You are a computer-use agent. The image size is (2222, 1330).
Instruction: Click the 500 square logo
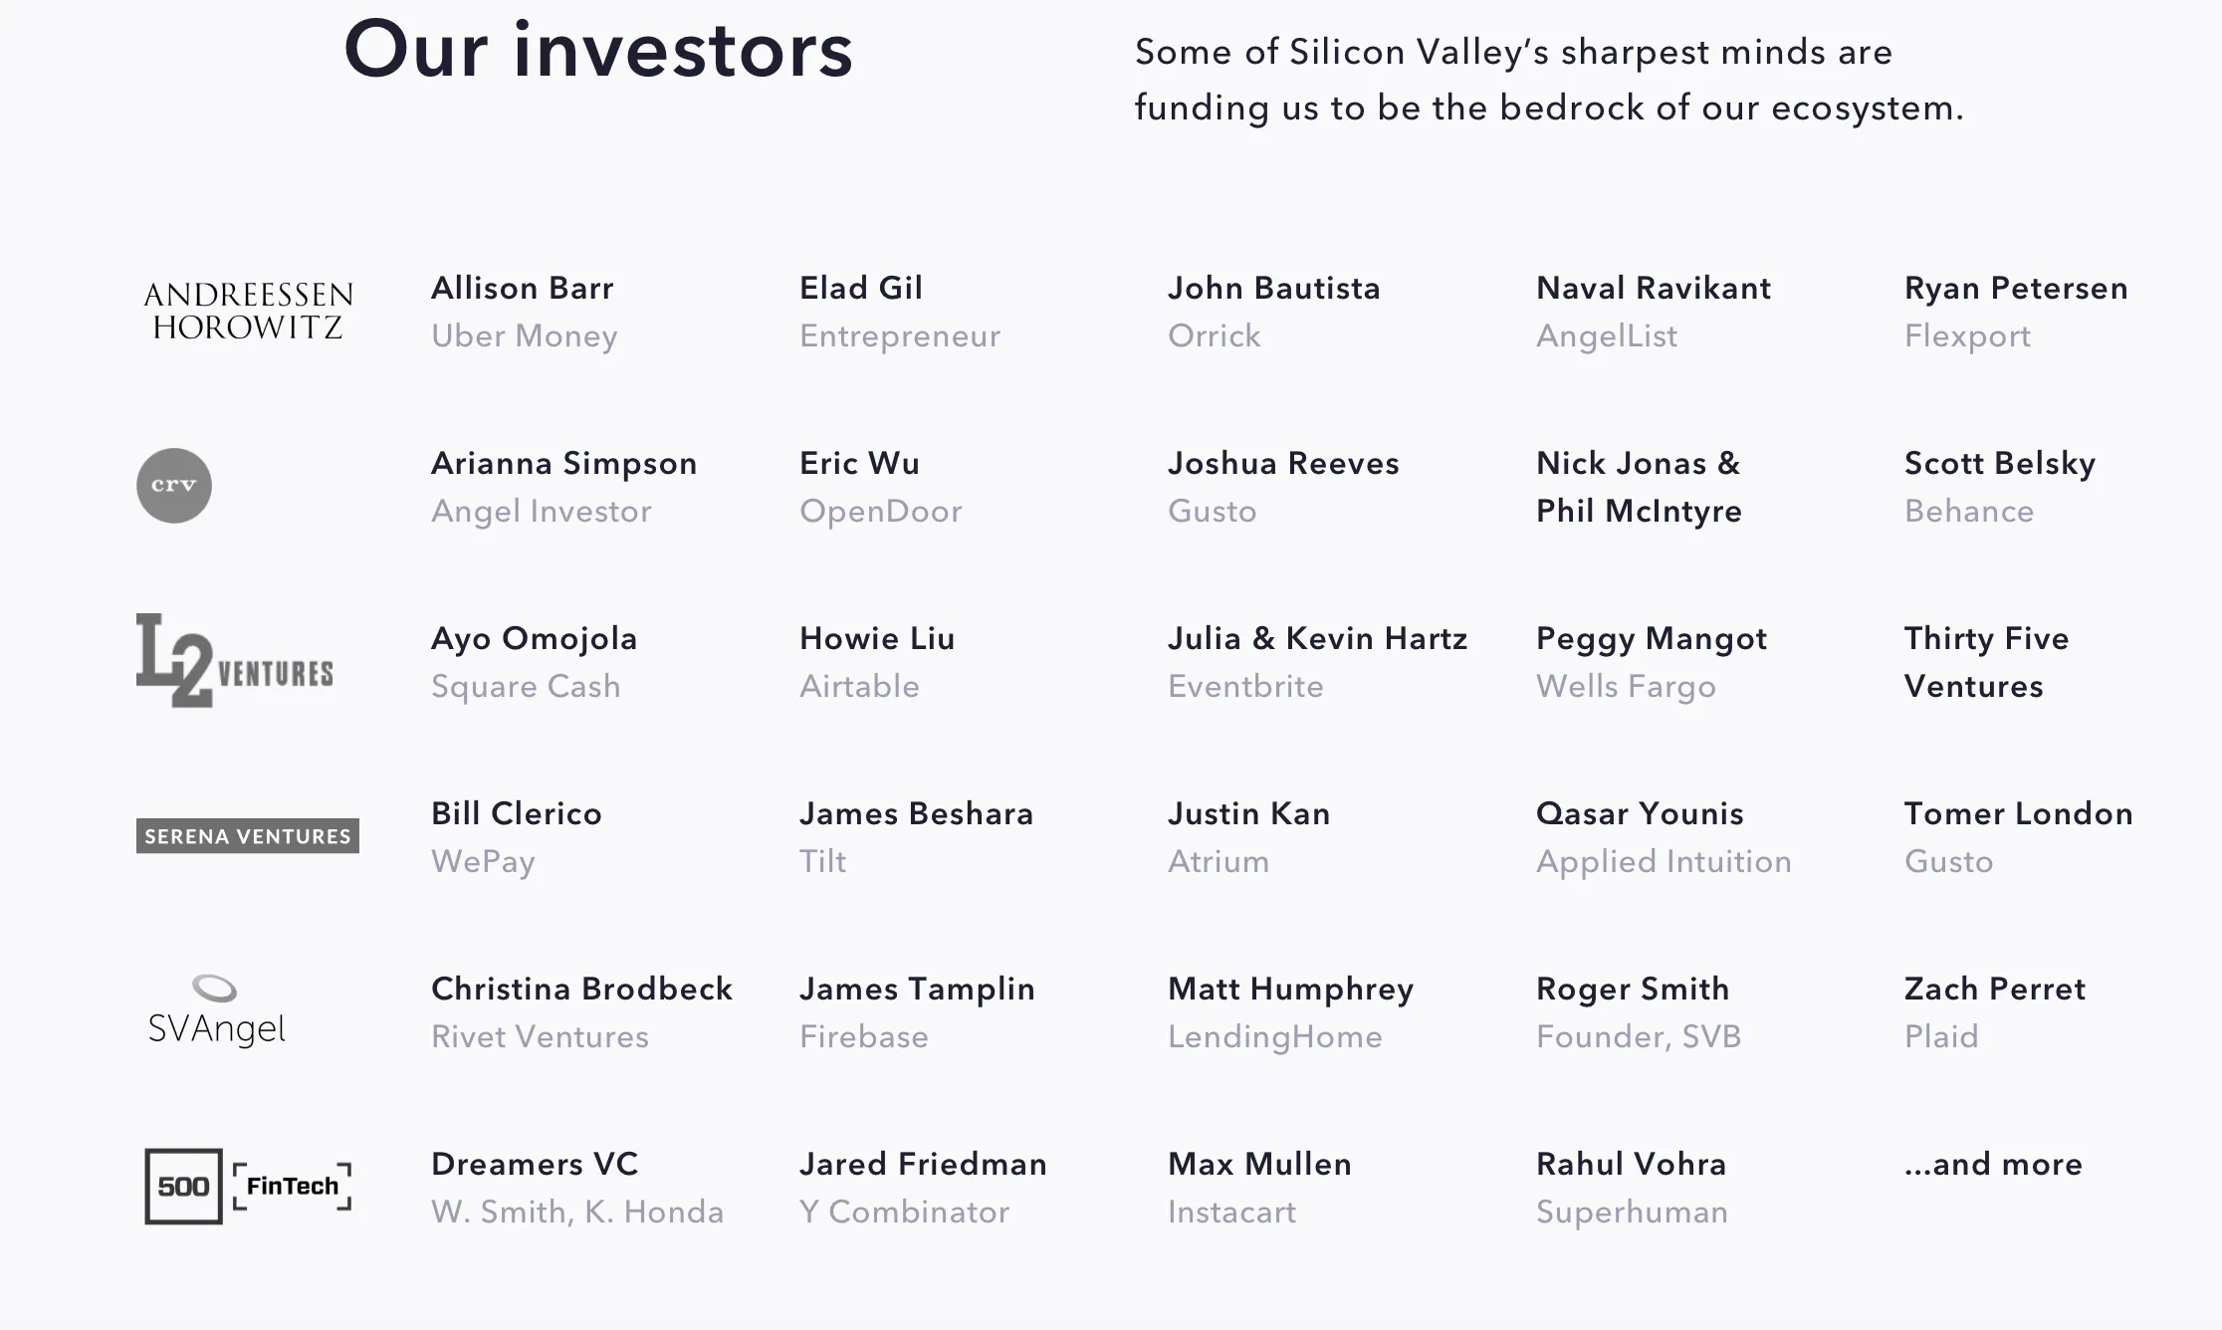click(x=183, y=1187)
